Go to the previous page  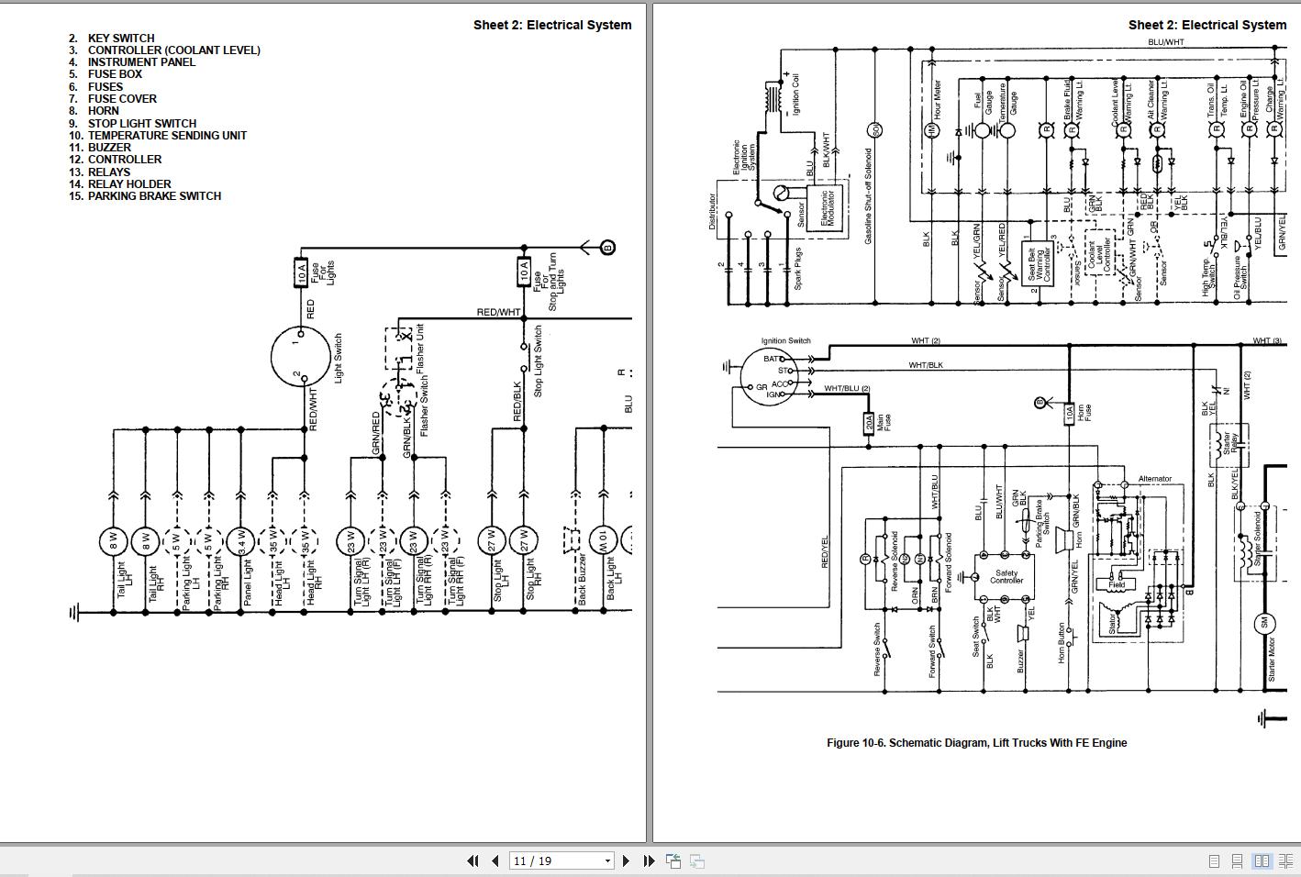tap(495, 860)
